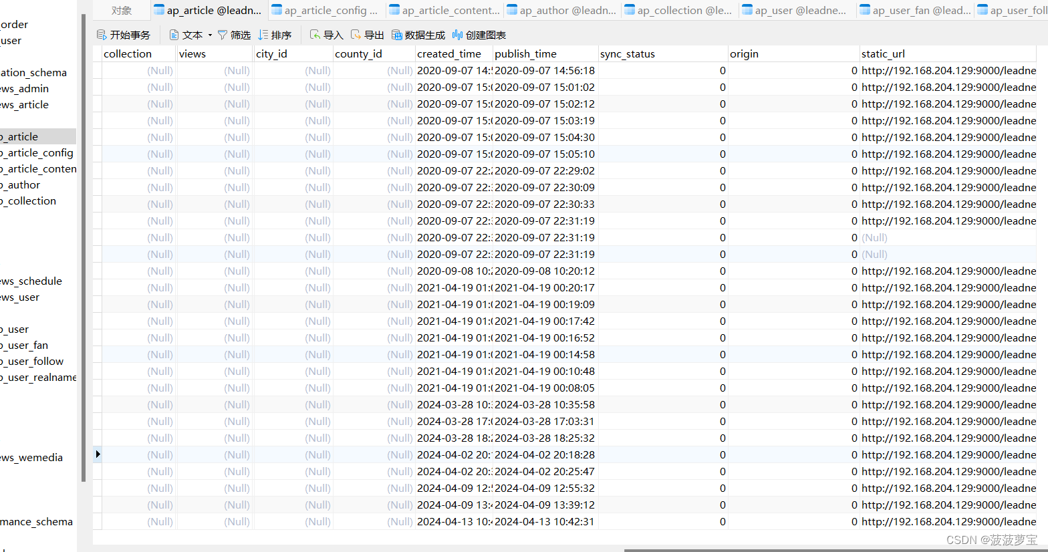The width and height of the screenshot is (1048, 552).
Task: Click the horizontal scrollbar at table bottom
Action: click(835, 550)
